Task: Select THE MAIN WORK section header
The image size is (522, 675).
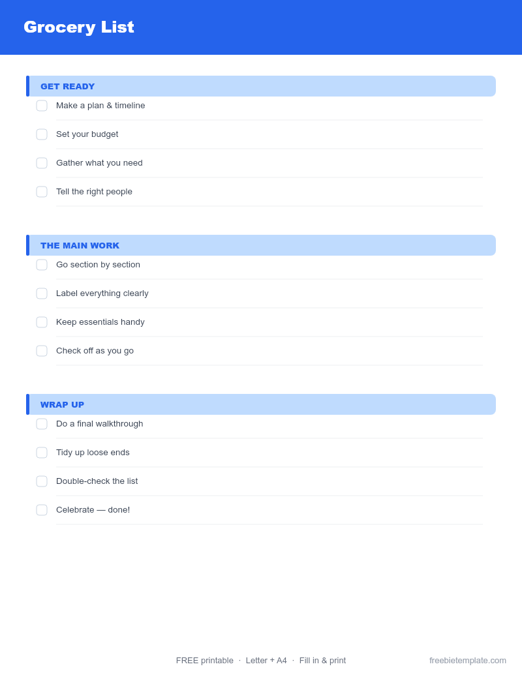Action: [261, 245]
